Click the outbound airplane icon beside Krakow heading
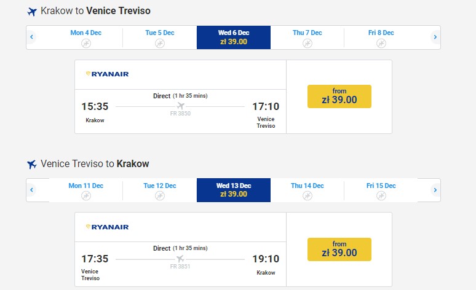 (32, 12)
